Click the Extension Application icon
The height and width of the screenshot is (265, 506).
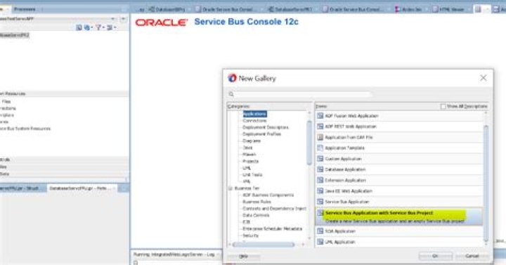[x=320, y=180]
